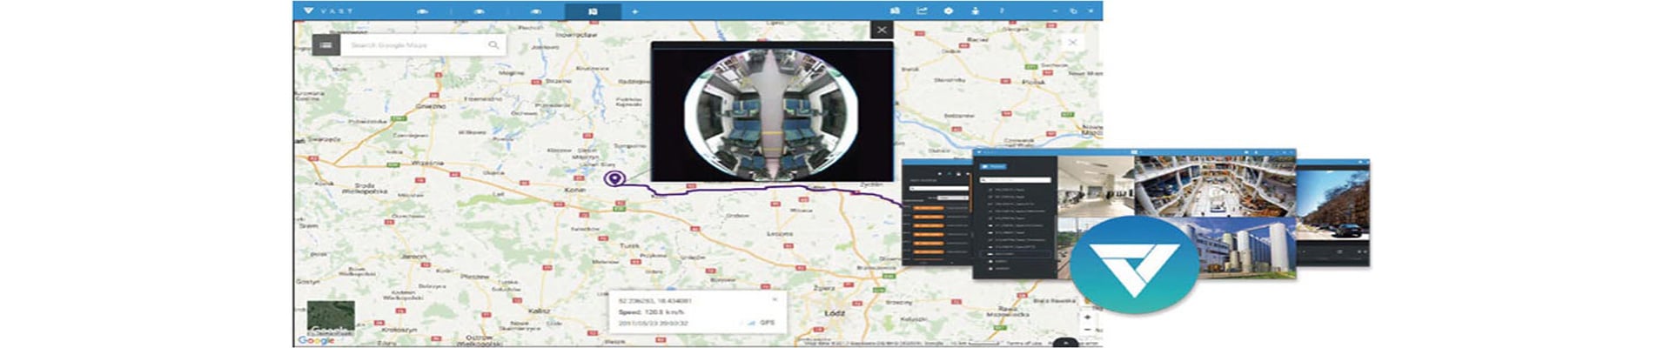This screenshot has height=348, width=1671.
Task: Open the user account icon in title bar
Action: [975, 10]
